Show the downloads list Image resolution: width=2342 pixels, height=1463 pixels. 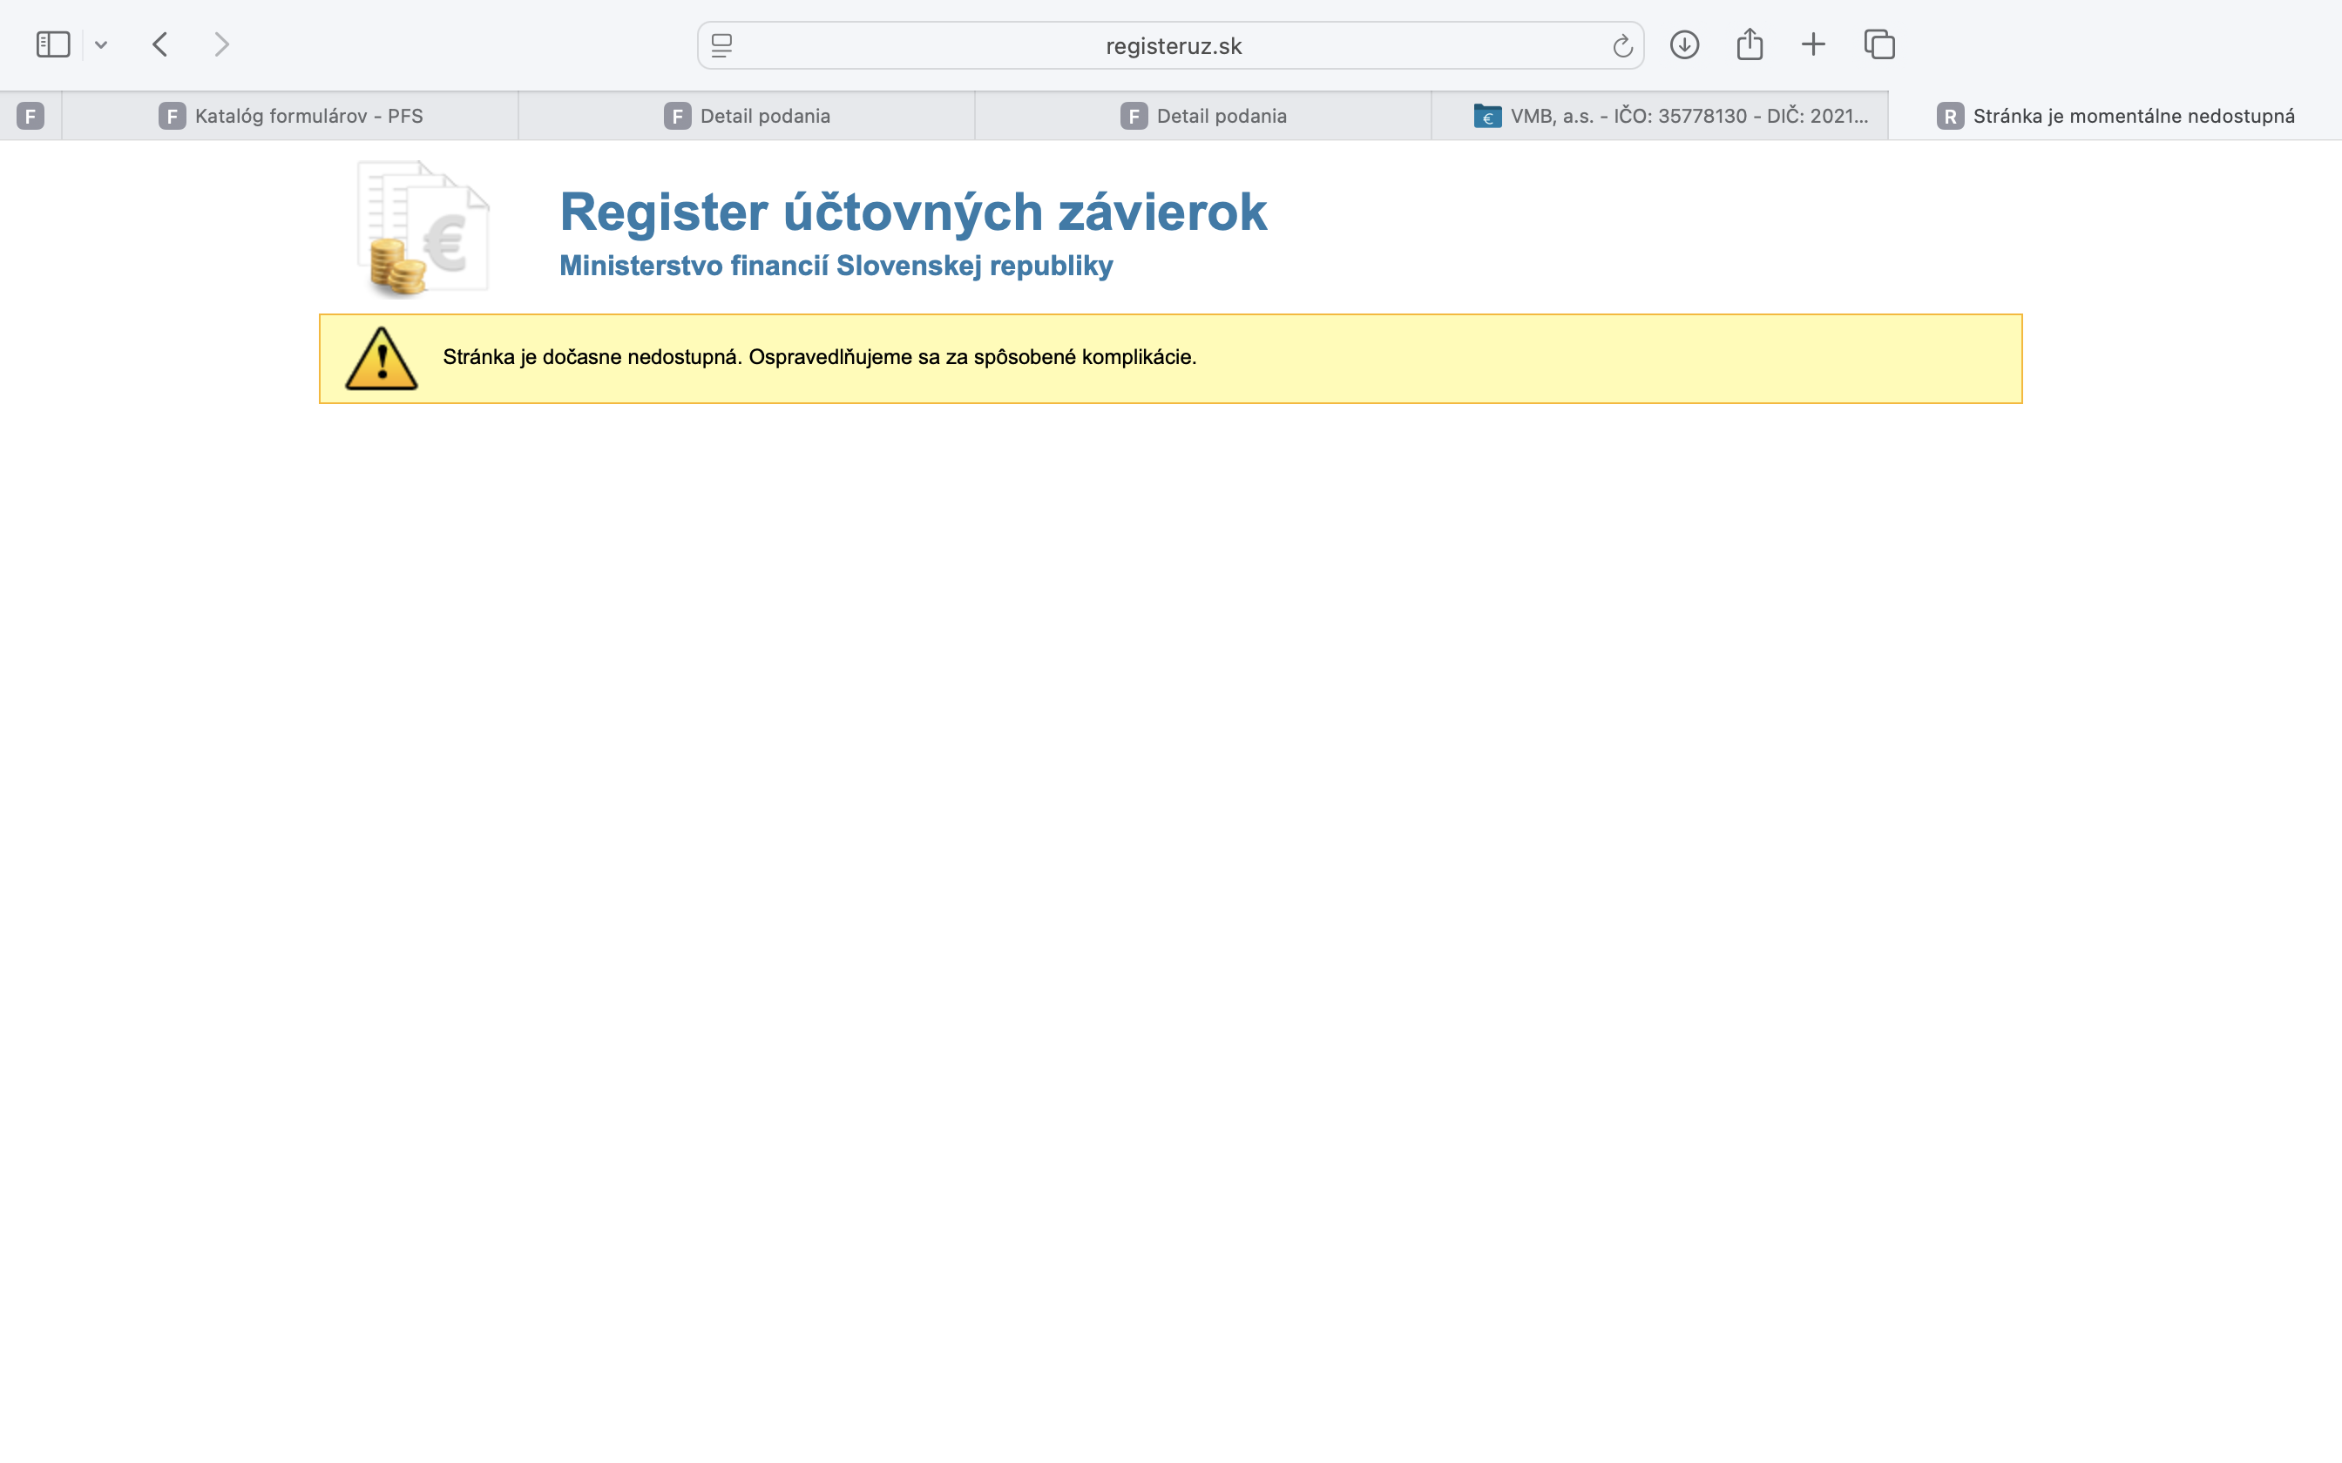tap(1684, 44)
